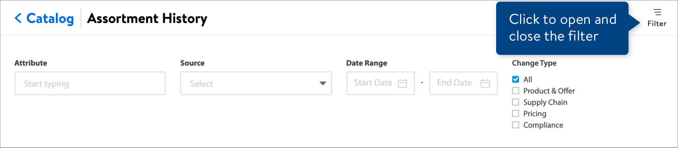Click the blue filter tooltip callout
Viewport: 678px width, 148px height.
(x=562, y=28)
